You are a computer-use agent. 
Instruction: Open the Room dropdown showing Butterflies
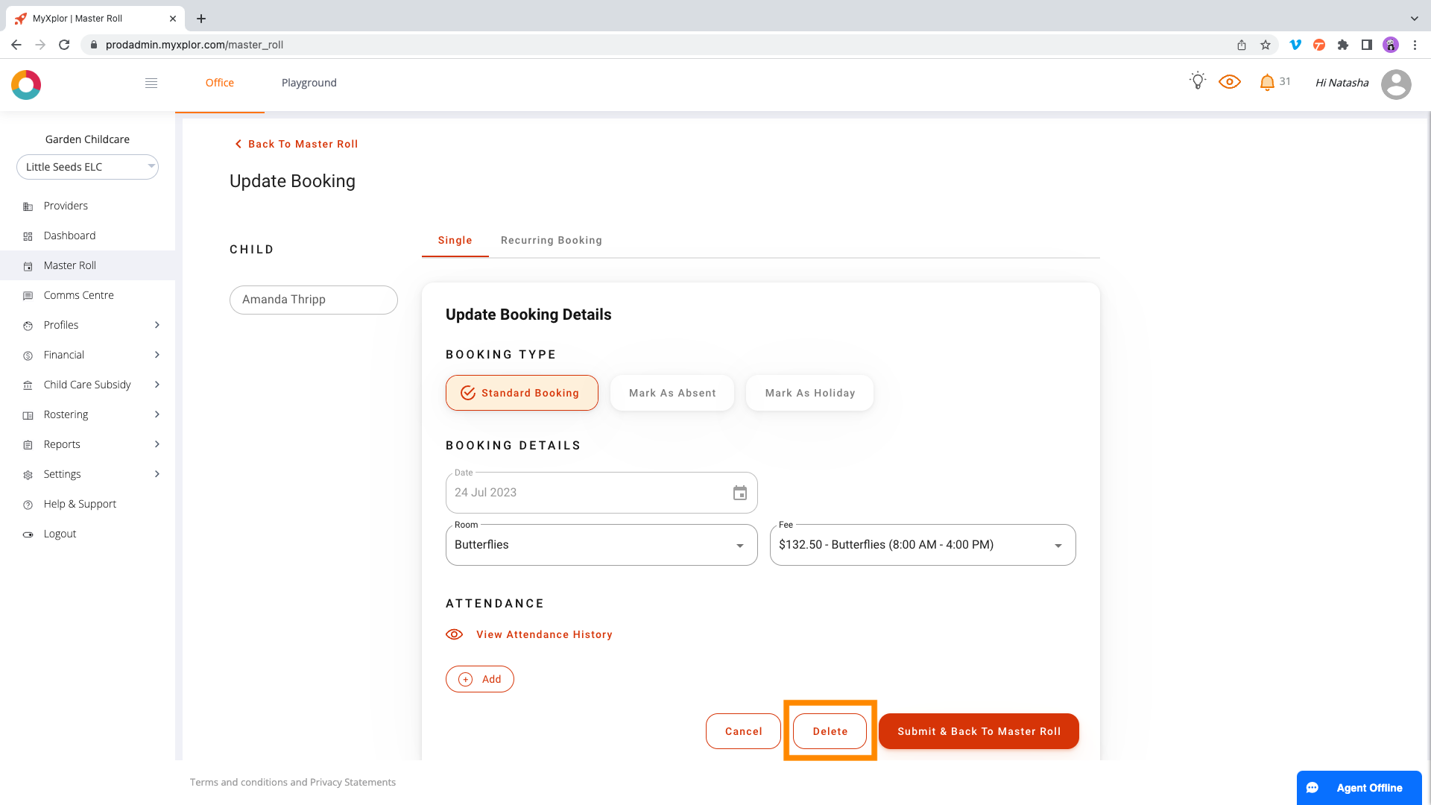pyautogui.click(x=601, y=545)
